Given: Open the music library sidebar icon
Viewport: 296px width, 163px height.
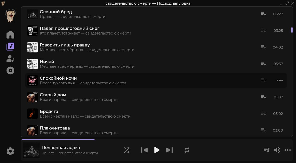Looking at the screenshot, I should coord(10,46).
